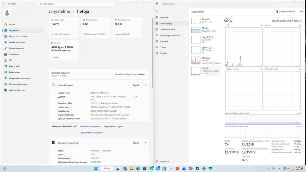Select Levy 0 (D:) disk item

[x=205, y=40]
